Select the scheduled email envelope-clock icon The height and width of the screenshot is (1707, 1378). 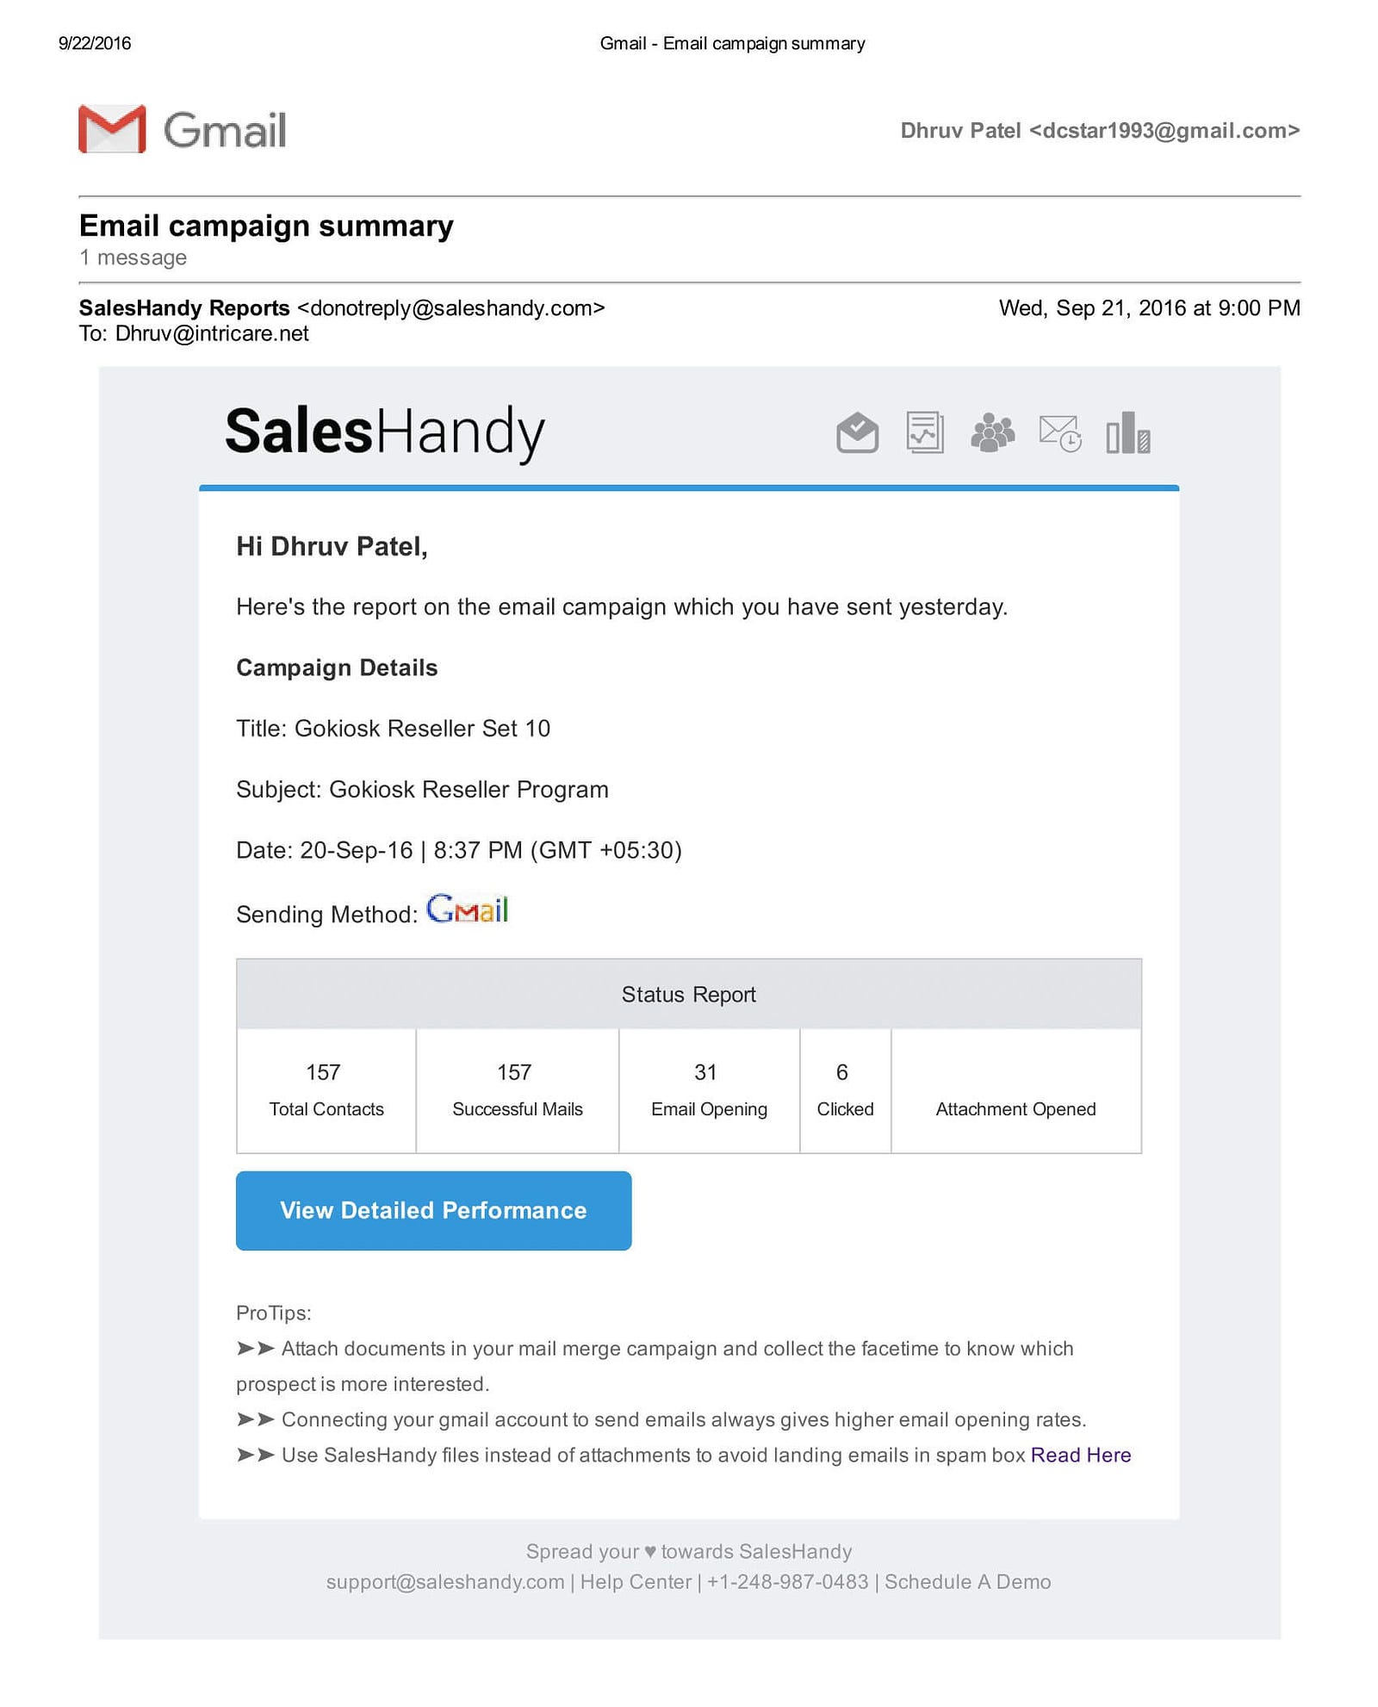click(1059, 432)
